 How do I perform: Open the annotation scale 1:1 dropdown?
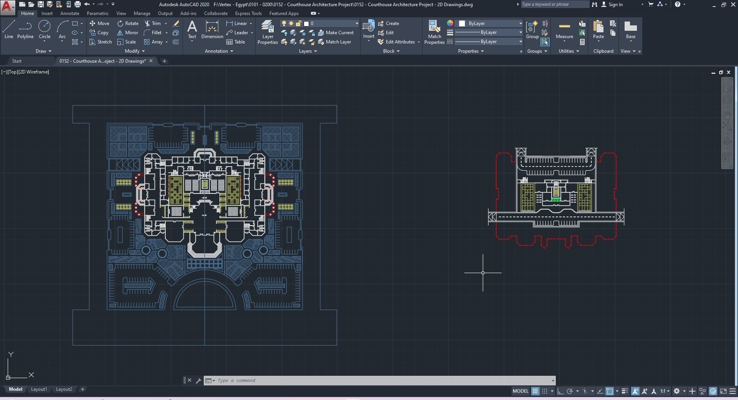pyautogui.click(x=665, y=391)
